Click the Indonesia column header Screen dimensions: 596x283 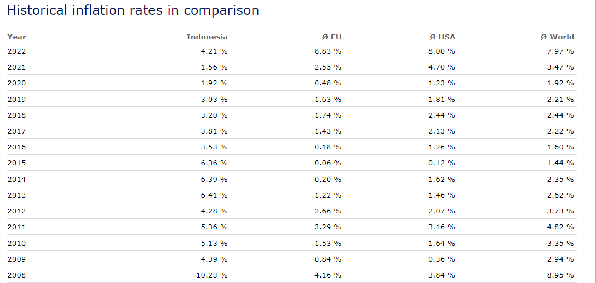coord(207,37)
